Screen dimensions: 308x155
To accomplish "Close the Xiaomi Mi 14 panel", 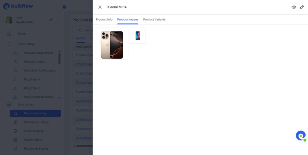I will tap(100, 7).
